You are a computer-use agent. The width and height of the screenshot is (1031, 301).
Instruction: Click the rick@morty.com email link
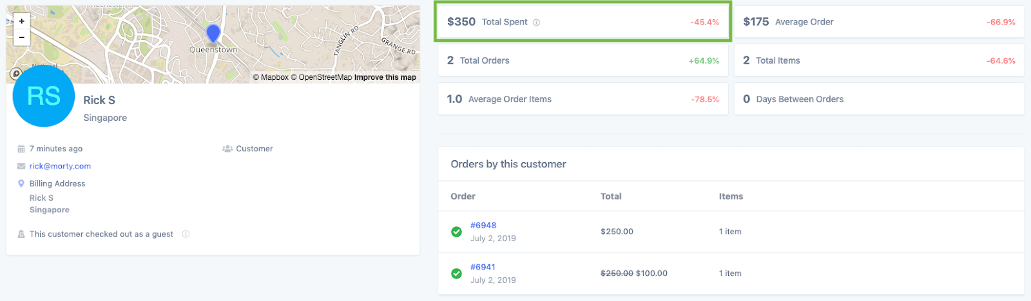coord(60,166)
